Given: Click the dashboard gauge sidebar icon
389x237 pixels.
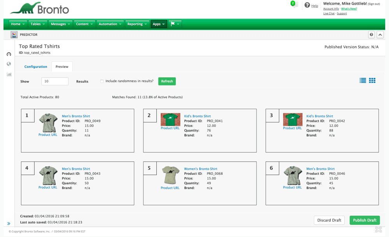Looking at the screenshot, I should pyautogui.click(x=9, y=54).
